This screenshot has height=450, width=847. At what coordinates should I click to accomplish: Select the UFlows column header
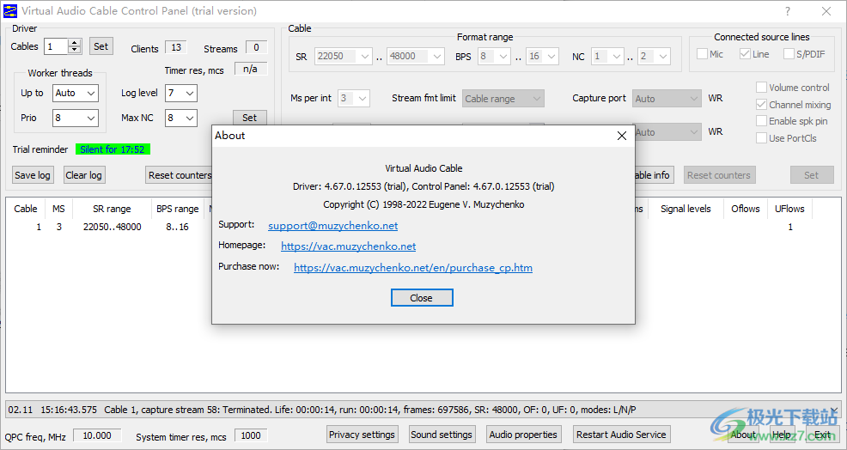tap(789, 209)
